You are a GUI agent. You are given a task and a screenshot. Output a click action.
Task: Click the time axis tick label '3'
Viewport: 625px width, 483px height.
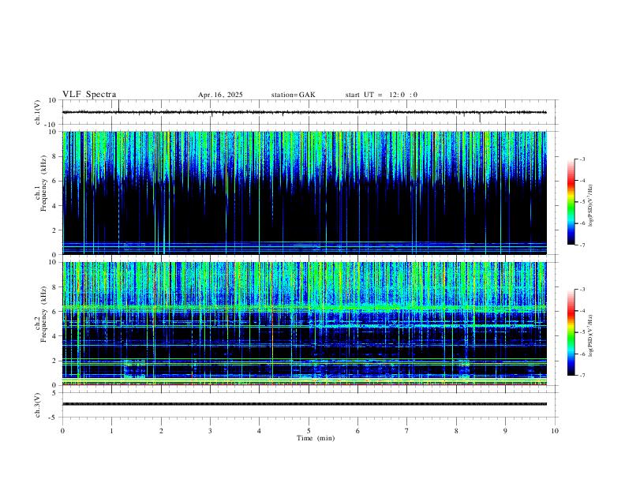(210, 431)
